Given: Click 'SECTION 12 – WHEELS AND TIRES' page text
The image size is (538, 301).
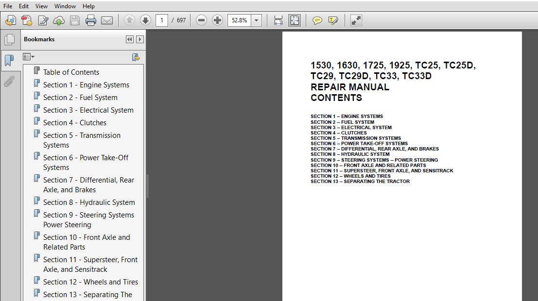Looking at the screenshot, I should pyautogui.click(x=350, y=176).
